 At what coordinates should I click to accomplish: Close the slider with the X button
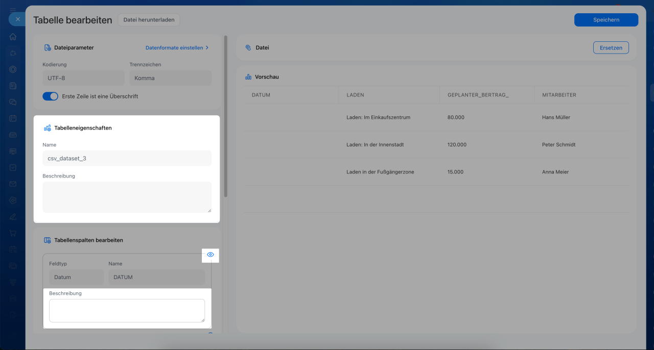[17, 19]
